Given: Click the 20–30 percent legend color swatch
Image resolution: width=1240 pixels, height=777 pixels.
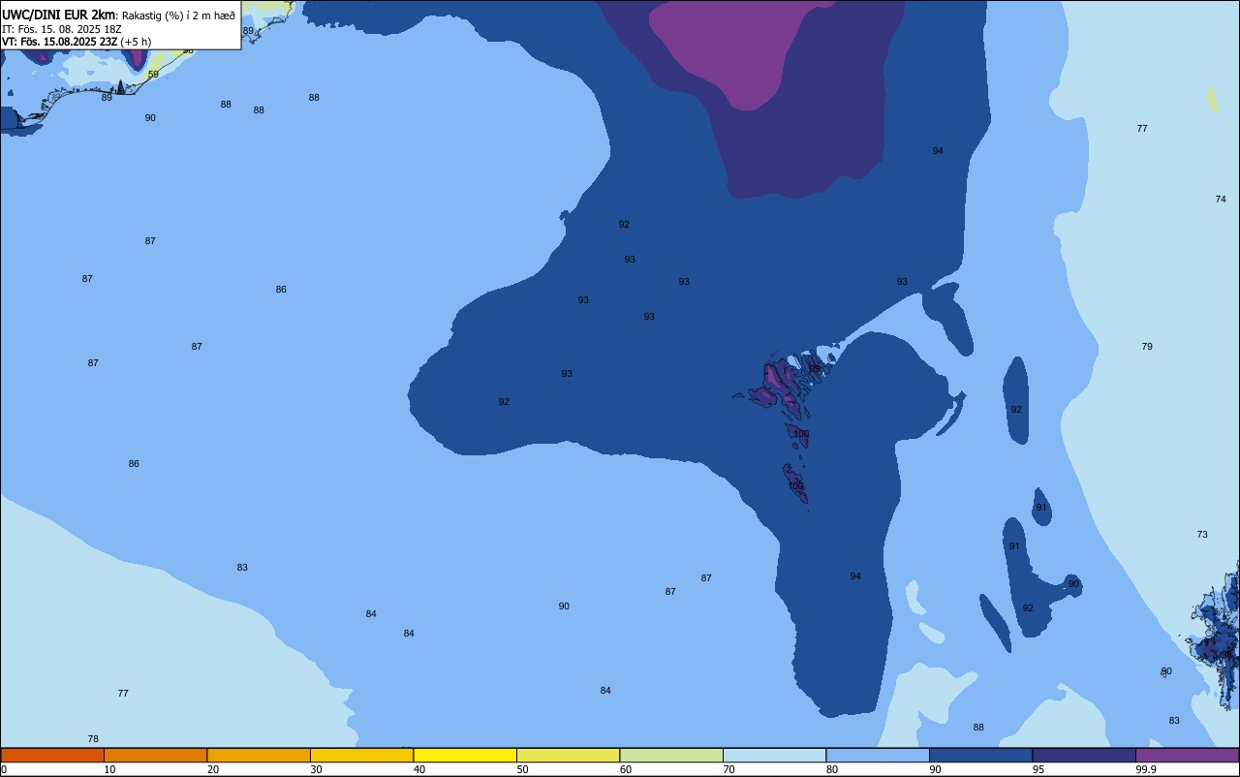Looking at the screenshot, I should coord(259,755).
